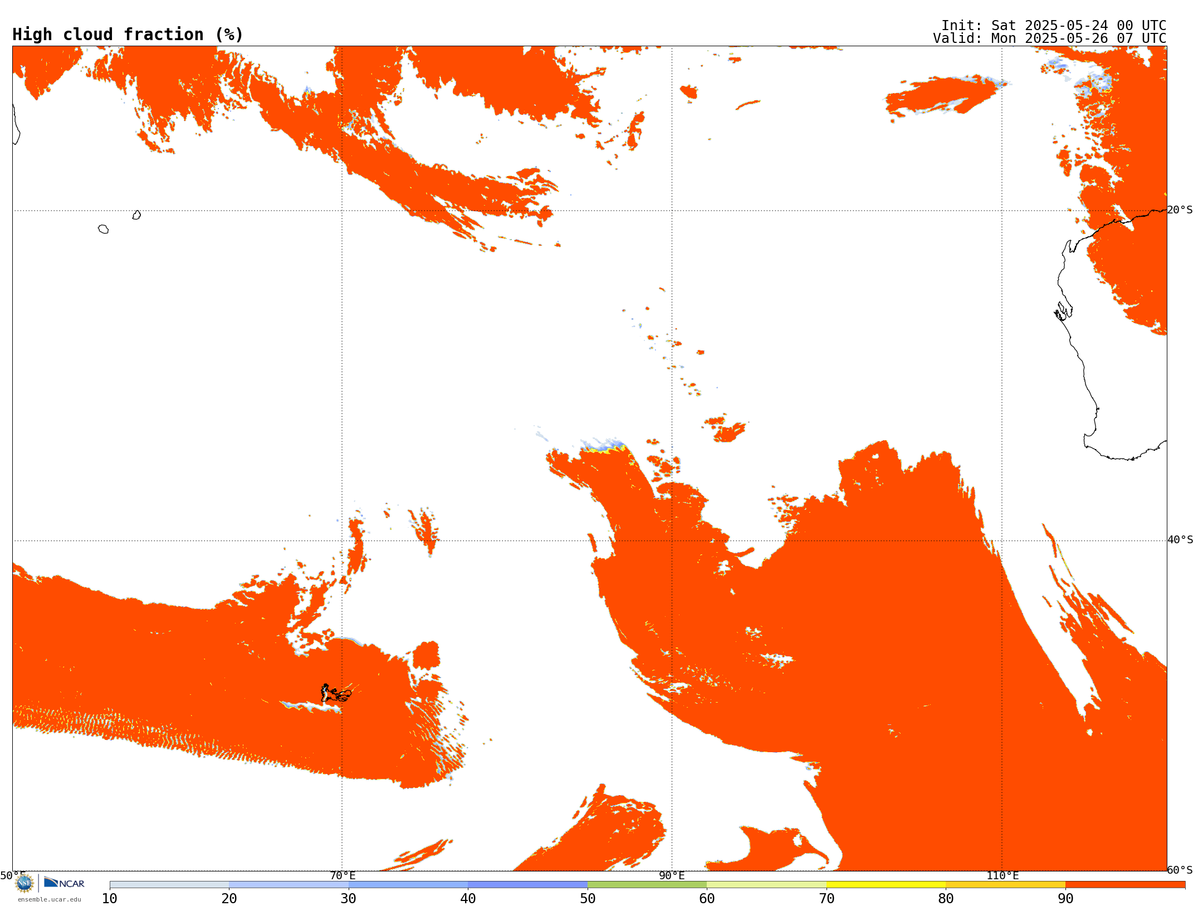1203x906 pixels.
Task: Click the Kerguelen Islands outline on map
Action: (336, 693)
